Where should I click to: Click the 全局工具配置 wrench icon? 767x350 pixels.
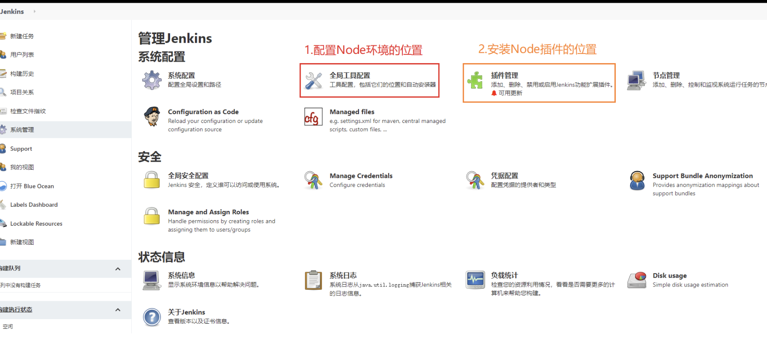[313, 81]
